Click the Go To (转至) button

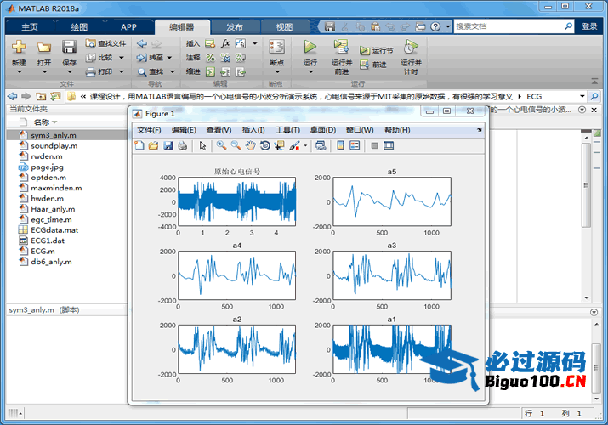(x=150, y=57)
